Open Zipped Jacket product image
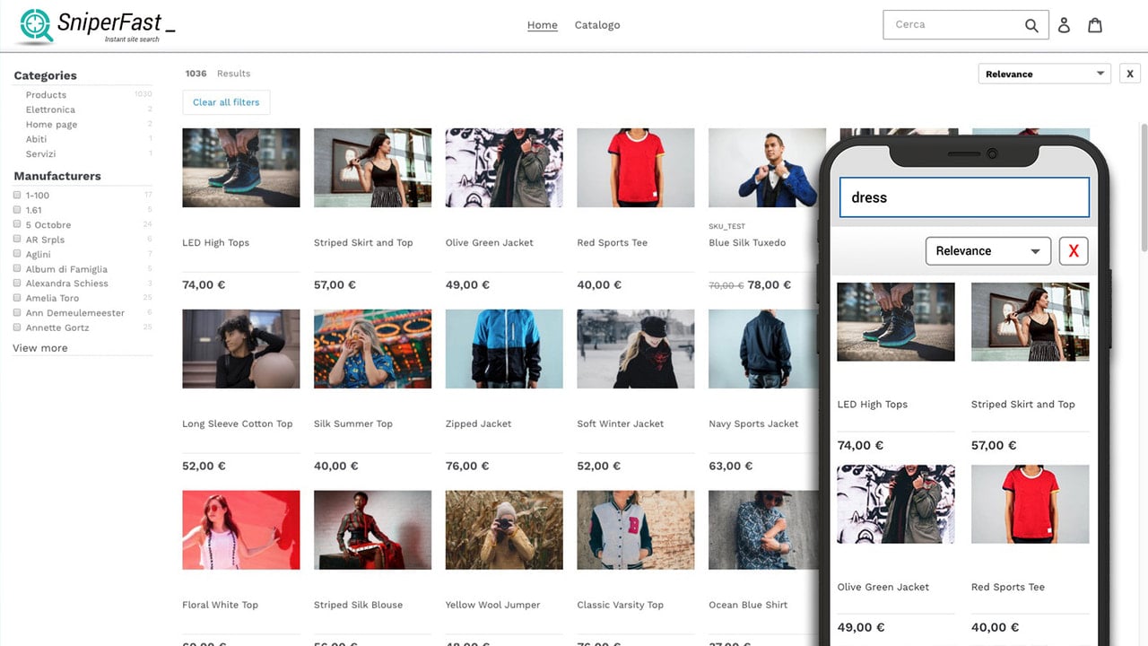The height and width of the screenshot is (646, 1148). (x=504, y=349)
